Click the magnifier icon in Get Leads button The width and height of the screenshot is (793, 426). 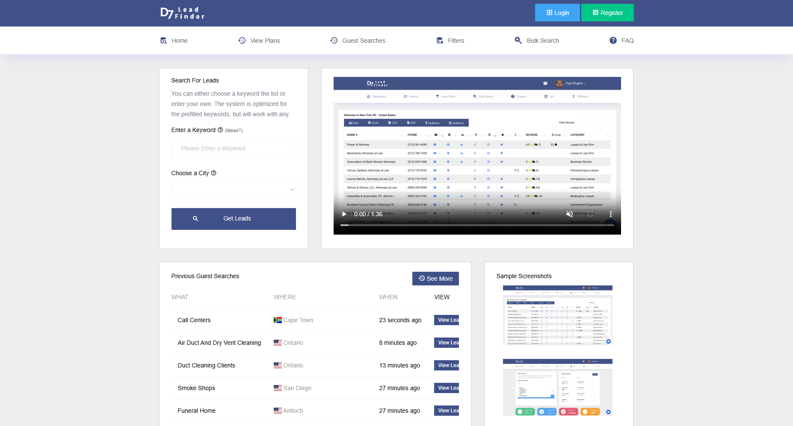click(x=195, y=219)
